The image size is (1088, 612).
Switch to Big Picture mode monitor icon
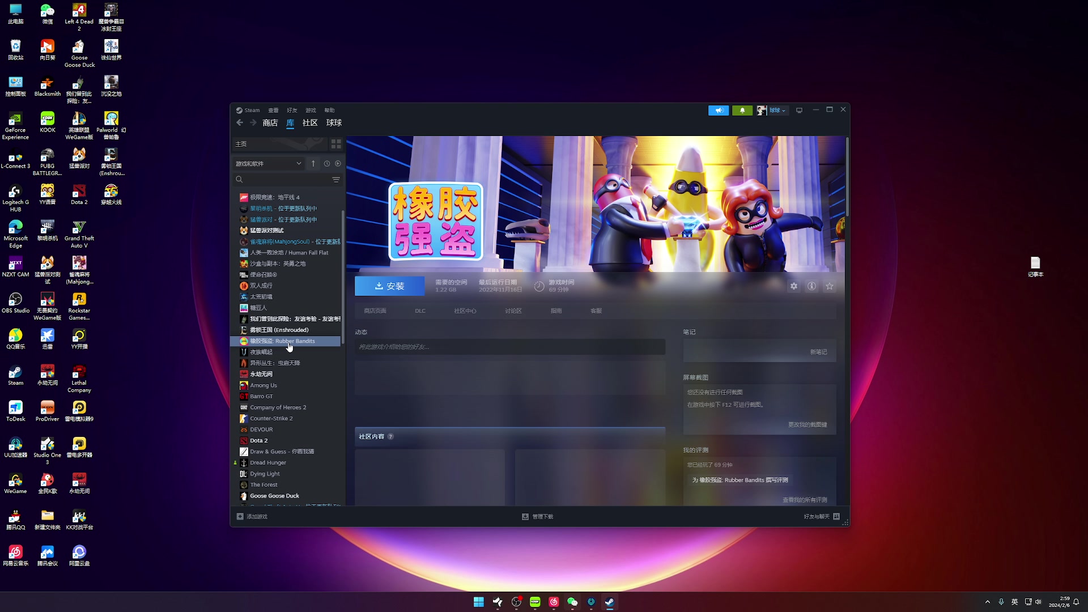tap(800, 110)
